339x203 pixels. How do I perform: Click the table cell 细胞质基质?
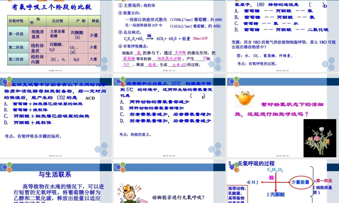click(x=37, y=34)
